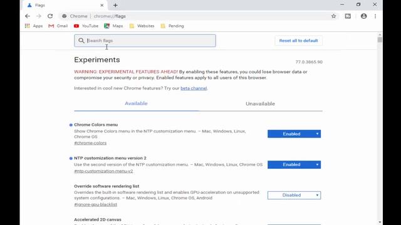
Task: Bookmark this page with the star icon
Action: point(333,16)
